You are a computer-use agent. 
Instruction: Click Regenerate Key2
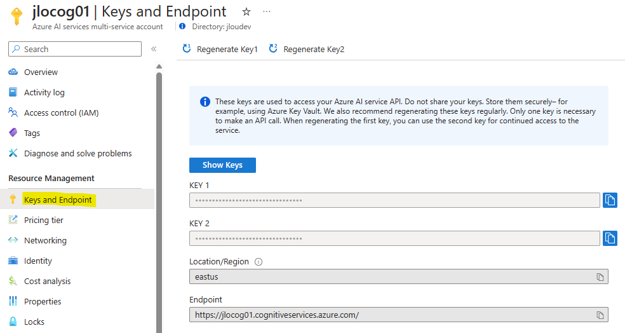pyautogui.click(x=307, y=49)
